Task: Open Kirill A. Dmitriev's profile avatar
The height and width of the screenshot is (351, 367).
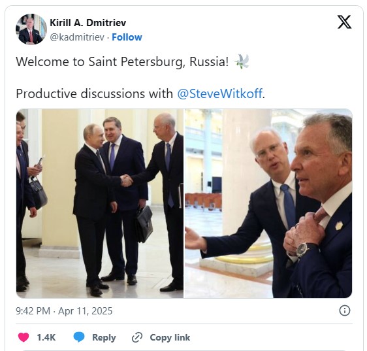Action: point(31,29)
